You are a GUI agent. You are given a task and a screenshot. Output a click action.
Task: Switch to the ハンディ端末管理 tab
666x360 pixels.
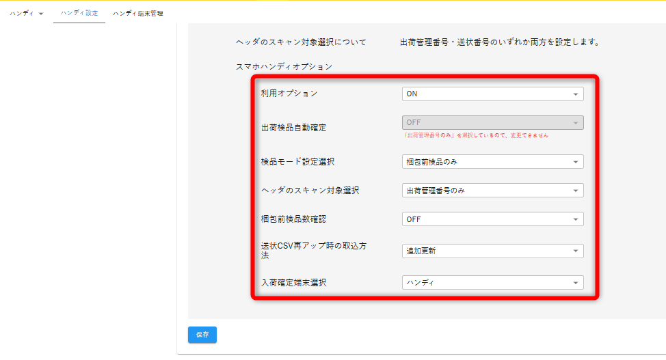click(x=138, y=14)
